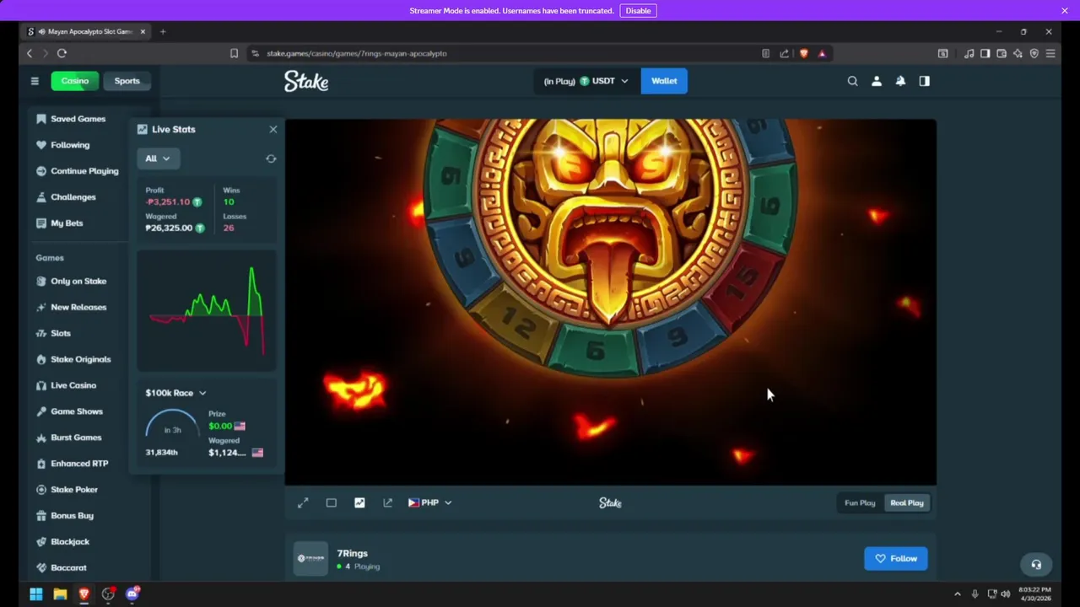This screenshot has height=607, width=1080.
Task: Click the browser address bar URL
Action: click(357, 53)
